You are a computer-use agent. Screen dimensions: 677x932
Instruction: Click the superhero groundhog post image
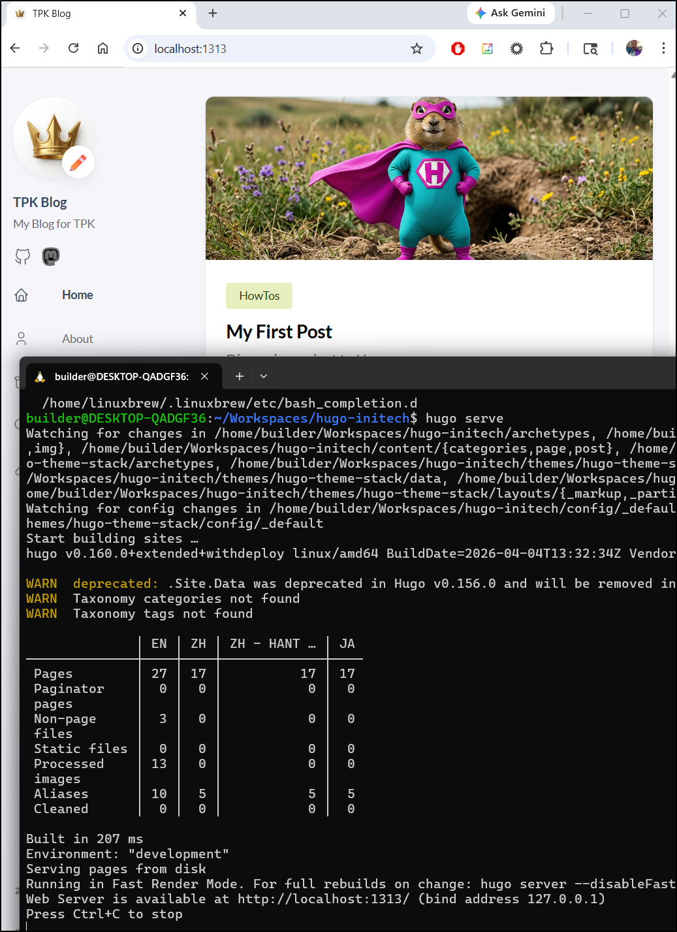pyautogui.click(x=429, y=178)
